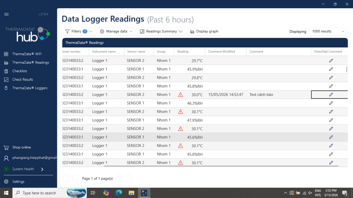Click the Display graph button

pyautogui.click(x=204, y=31)
